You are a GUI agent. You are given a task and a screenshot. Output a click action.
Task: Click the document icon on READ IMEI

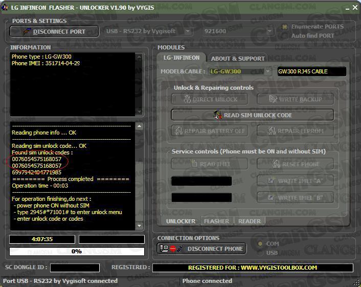pos(194,164)
